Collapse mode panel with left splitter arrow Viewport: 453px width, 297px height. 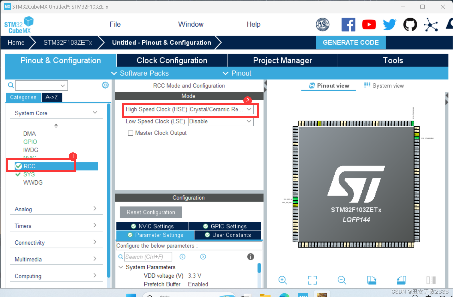(265, 83)
